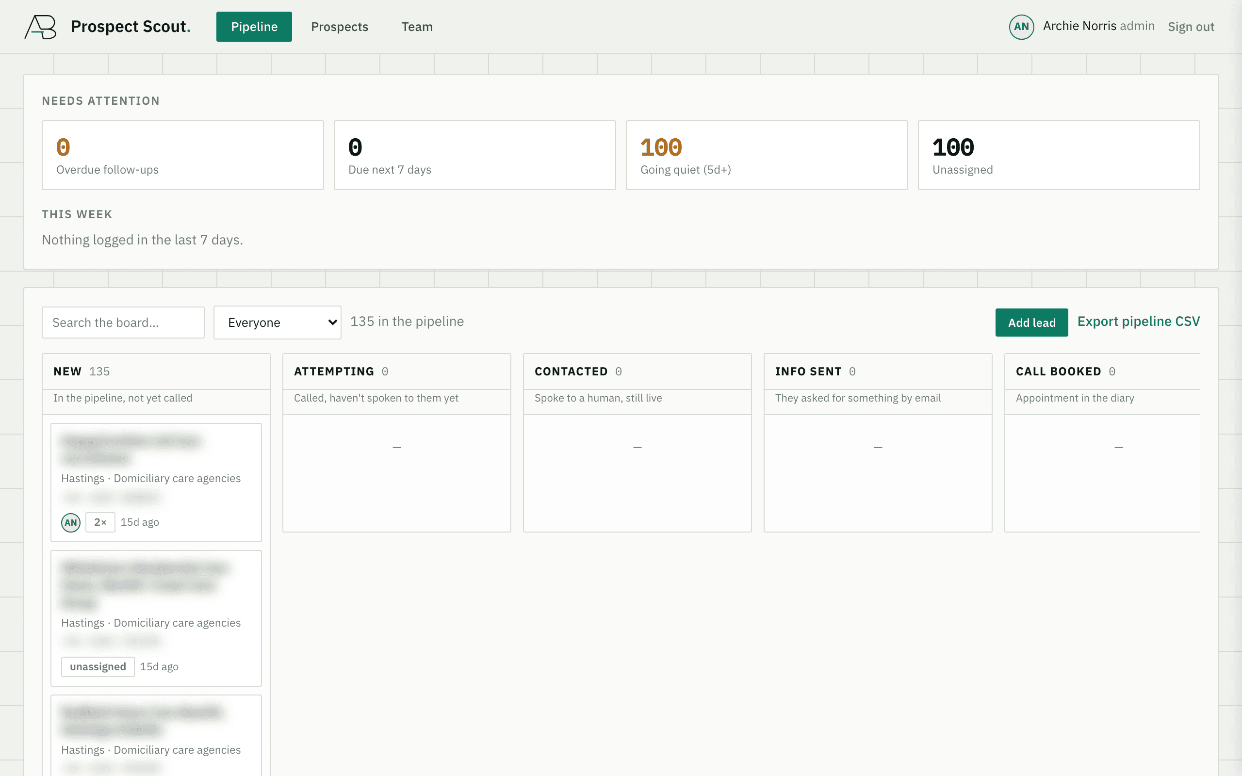Open the Unassigned count card
This screenshot has height=776, width=1242.
1059,155
